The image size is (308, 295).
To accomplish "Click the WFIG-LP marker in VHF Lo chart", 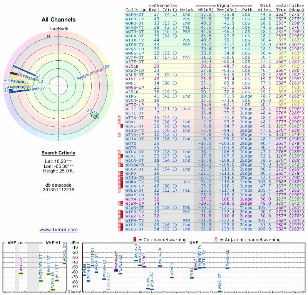I will pos(21,273).
